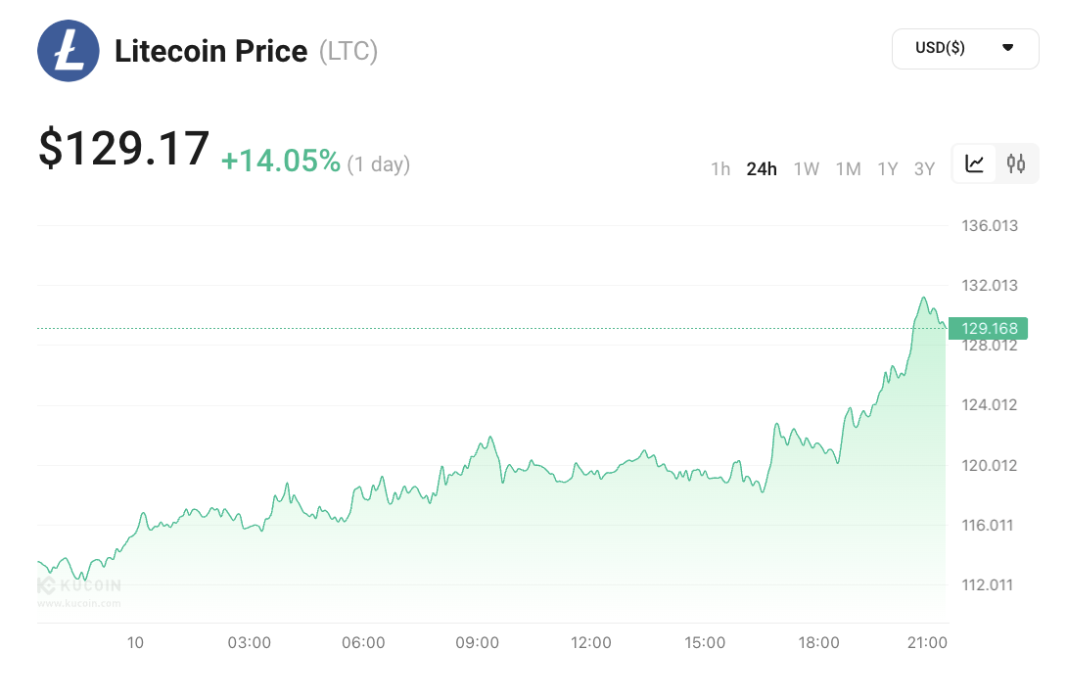Click the +14.05% daily change

point(281,162)
